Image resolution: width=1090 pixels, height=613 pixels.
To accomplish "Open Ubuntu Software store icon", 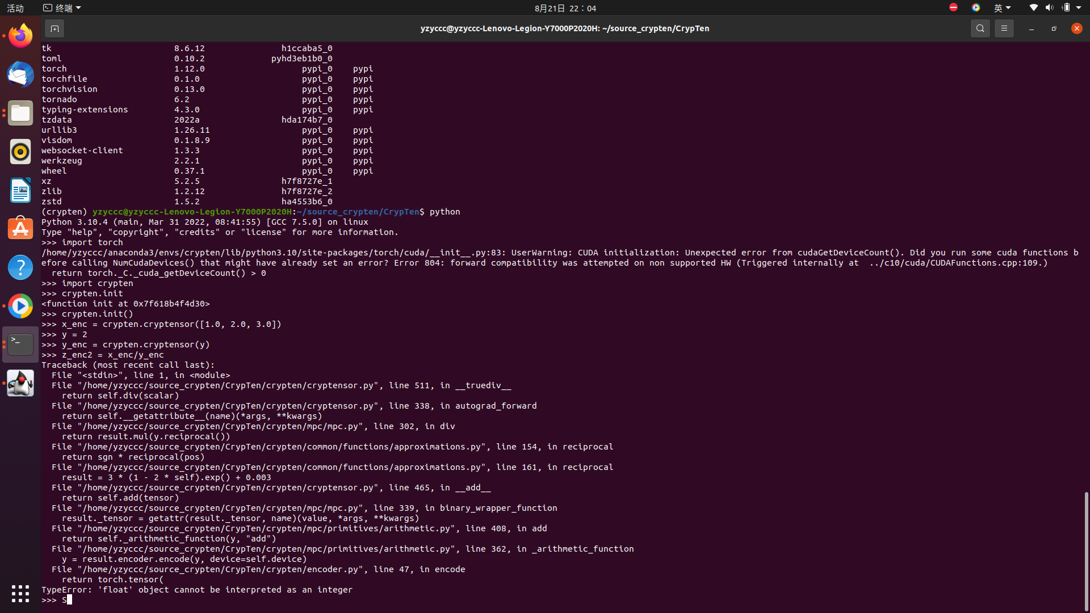I will click(20, 229).
